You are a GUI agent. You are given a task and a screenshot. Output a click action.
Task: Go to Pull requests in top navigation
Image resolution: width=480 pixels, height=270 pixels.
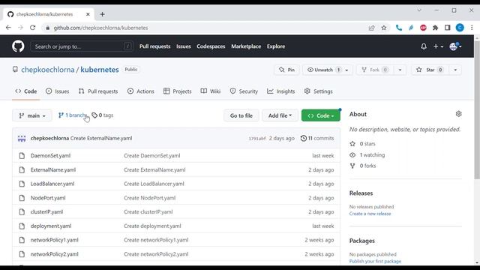tap(155, 46)
